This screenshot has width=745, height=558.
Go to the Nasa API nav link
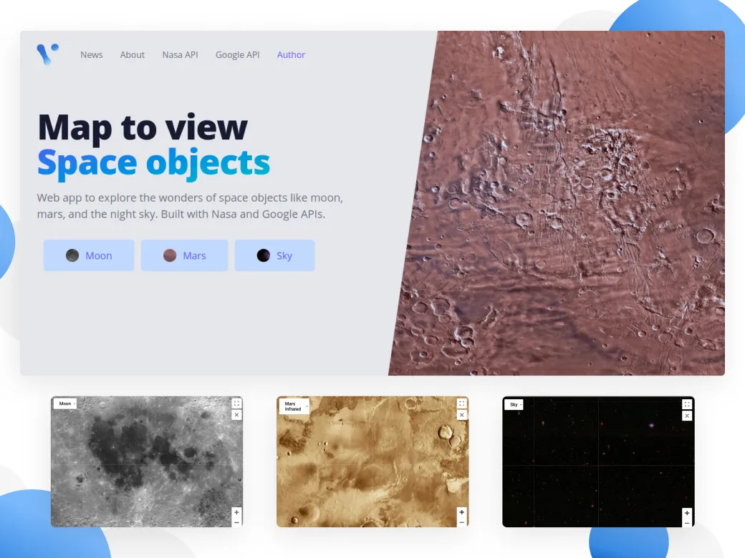[180, 55]
